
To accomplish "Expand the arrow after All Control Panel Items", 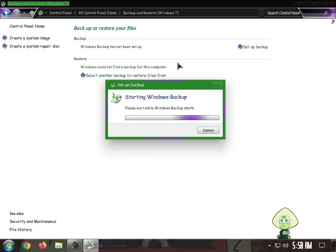I will click(120, 13).
